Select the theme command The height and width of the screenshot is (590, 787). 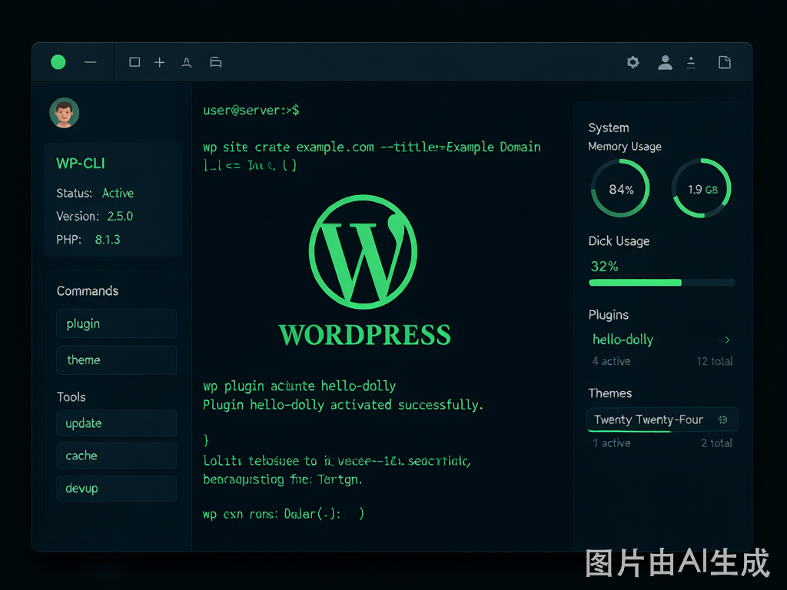[117, 360]
